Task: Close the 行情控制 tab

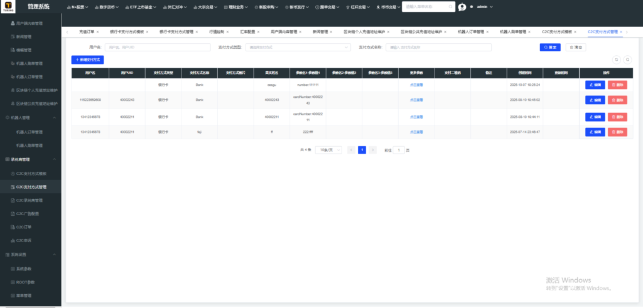Action: (x=228, y=32)
